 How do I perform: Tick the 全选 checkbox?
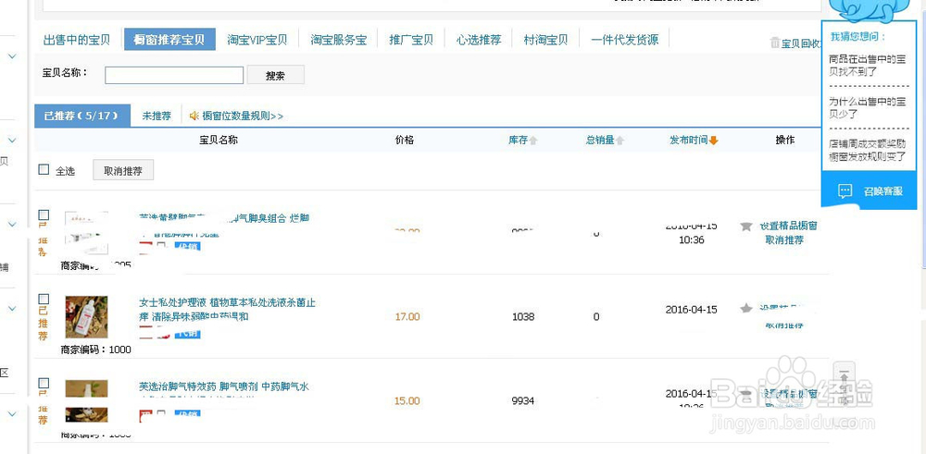click(44, 170)
